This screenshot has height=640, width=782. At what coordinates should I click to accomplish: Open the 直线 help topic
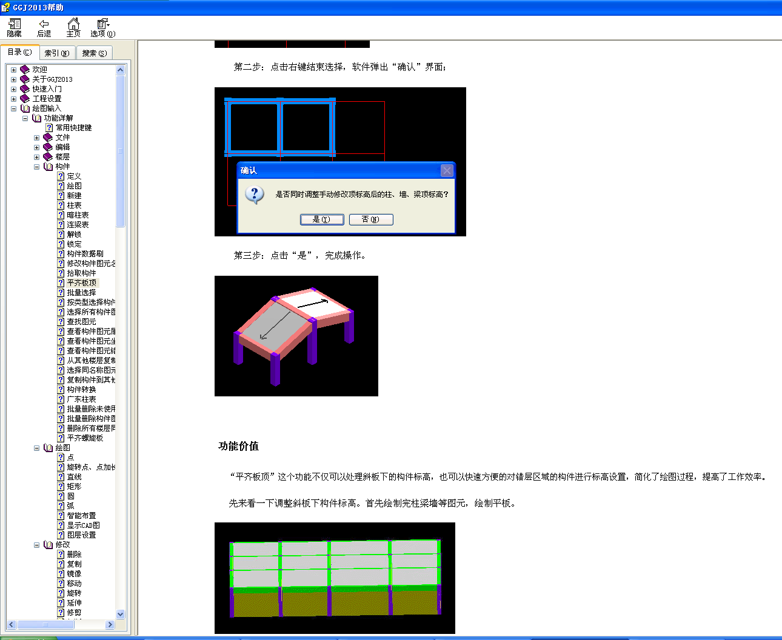(x=74, y=477)
